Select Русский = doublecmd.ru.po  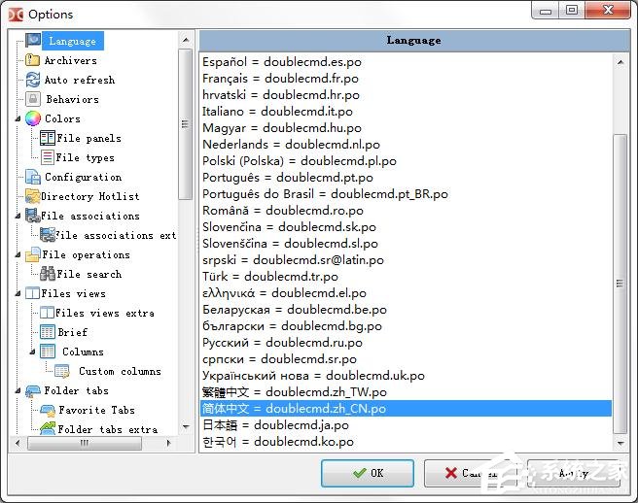click(406, 343)
